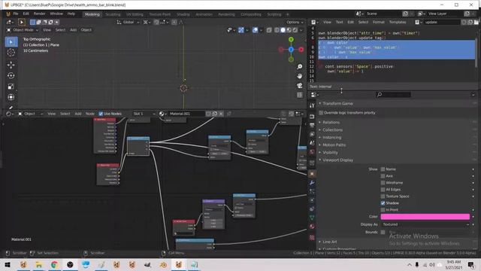Open the Object properties tab (orange square)
Screen dimensions: 481x271
312,174
